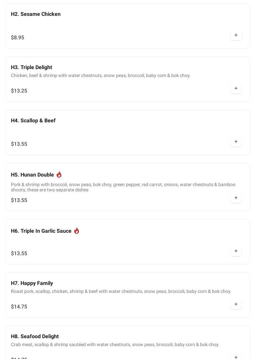Select the H7. Happy Family heading
The image size is (255, 359).
tap(32, 283)
